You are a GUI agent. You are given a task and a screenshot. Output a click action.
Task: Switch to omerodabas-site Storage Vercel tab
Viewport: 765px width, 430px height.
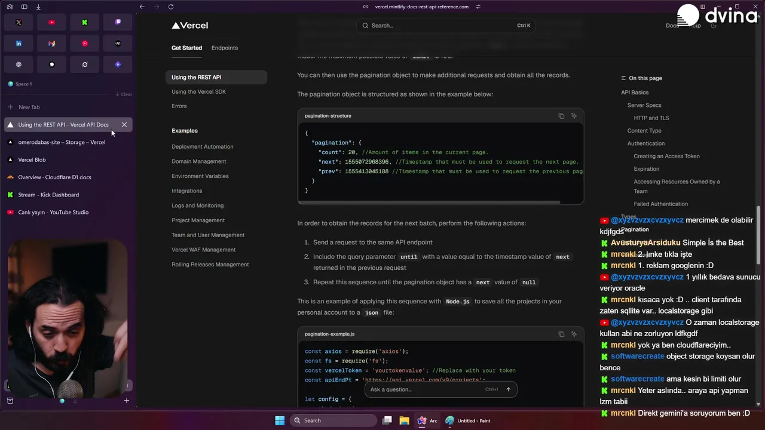coord(68,142)
